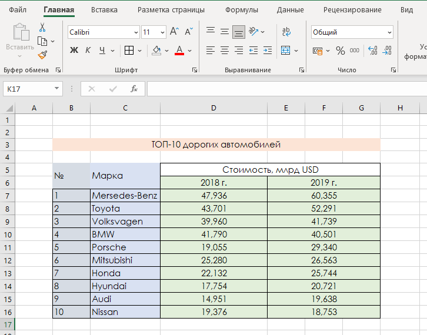427x335 pixels.
Task: Open the Вид tab
Action: tap(406, 10)
